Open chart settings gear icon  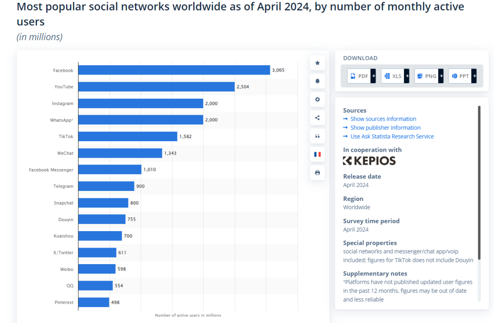coord(317,100)
